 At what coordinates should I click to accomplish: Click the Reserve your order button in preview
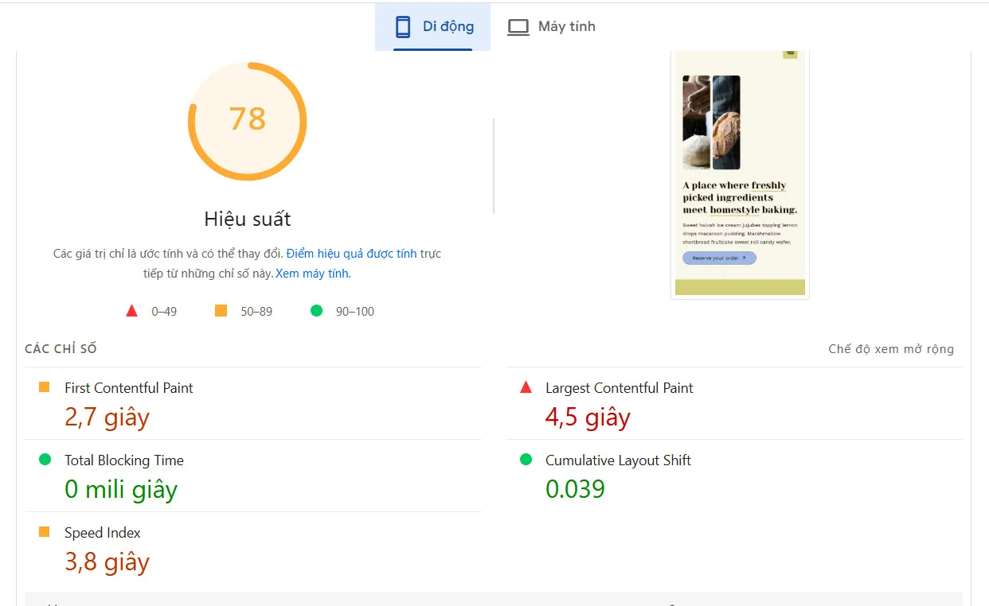(x=718, y=258)
